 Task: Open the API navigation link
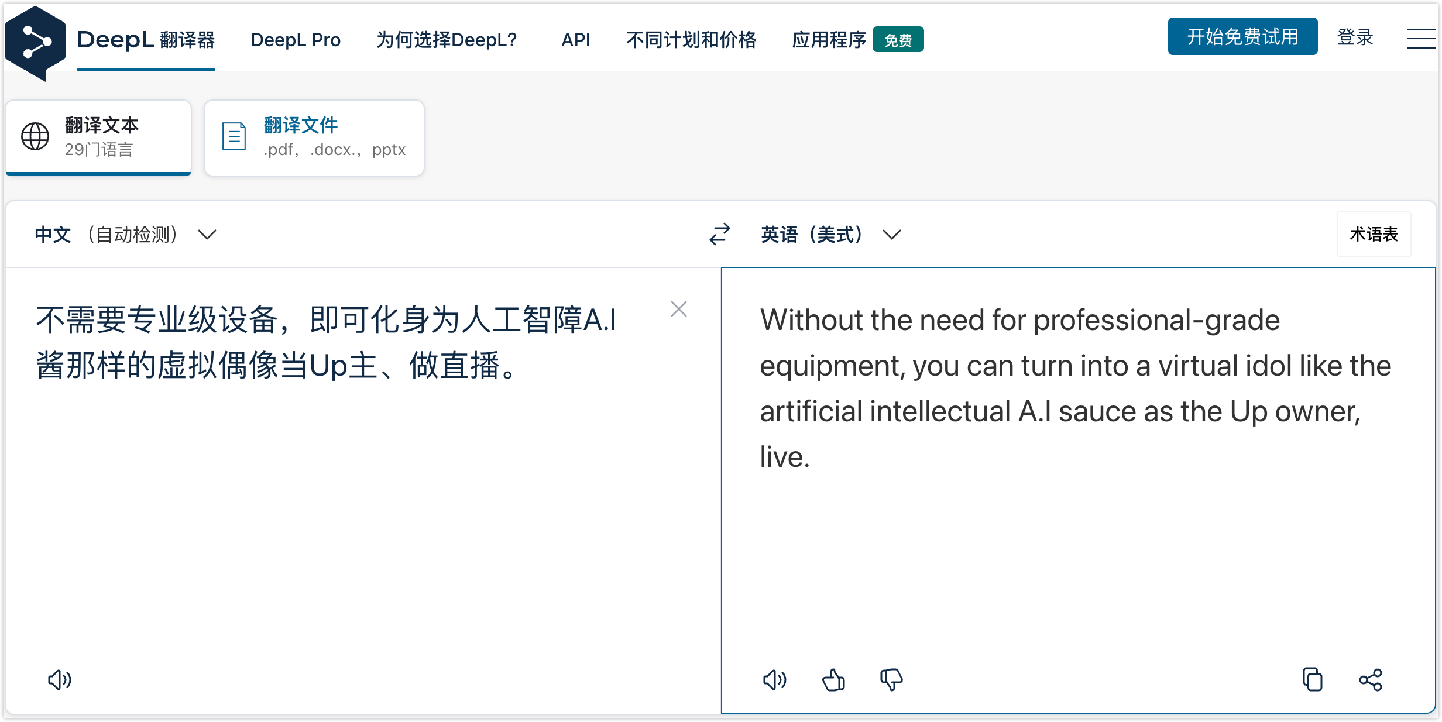[x=575, y=40]
